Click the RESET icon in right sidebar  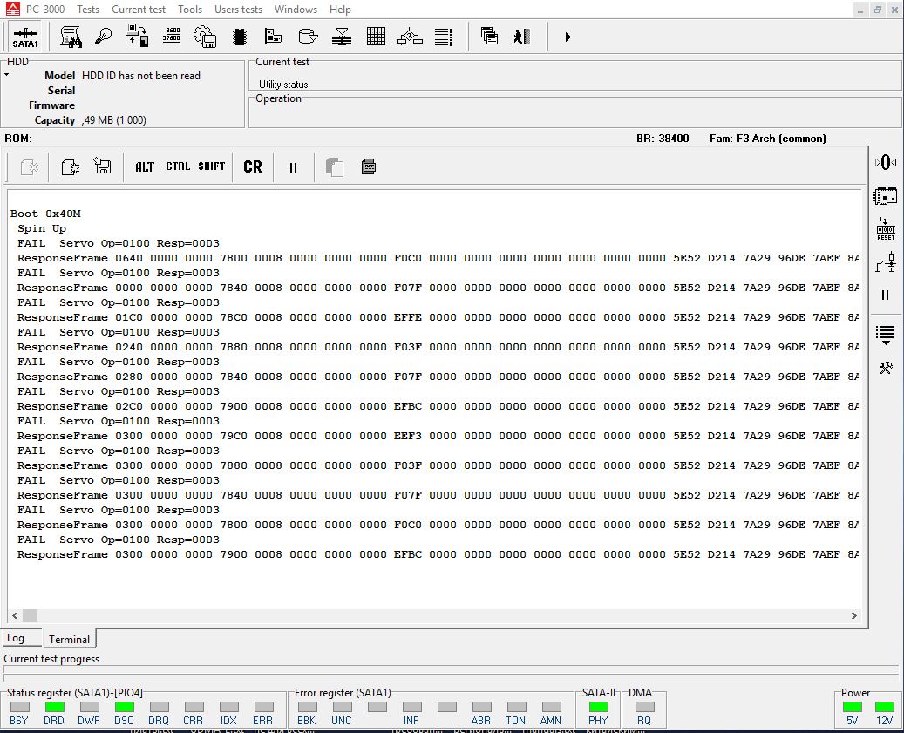(886, 229)
